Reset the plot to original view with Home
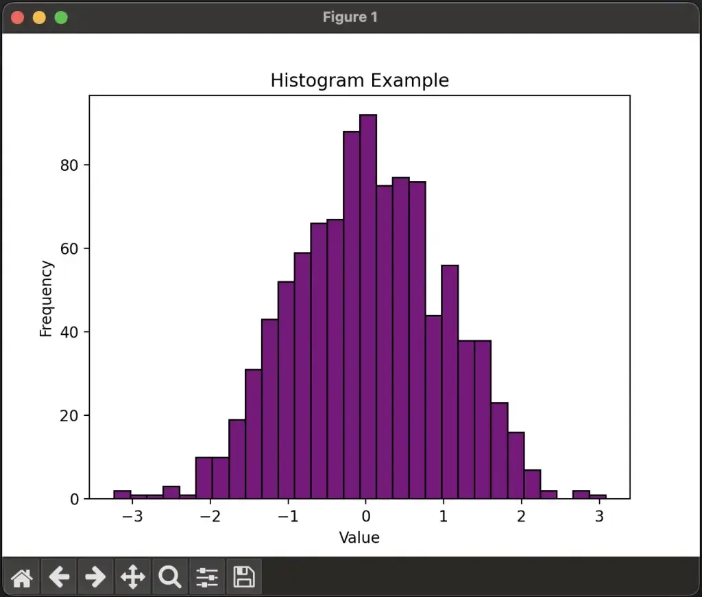The width and height of the screenshot is (702, 597). [22, 577]
